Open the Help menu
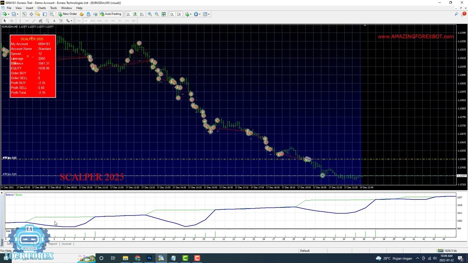The image size is (468, 263). point(79,8)
